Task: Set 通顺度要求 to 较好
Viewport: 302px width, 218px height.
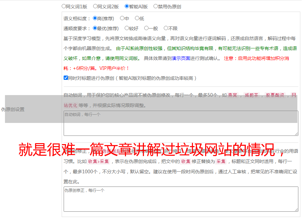Action: pyautogui.click(x=127, y=28)
